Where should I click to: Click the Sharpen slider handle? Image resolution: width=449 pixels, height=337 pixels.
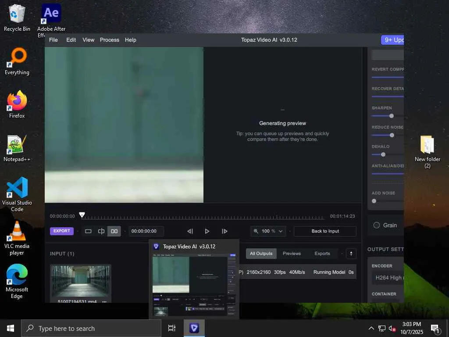coord(392,116)
